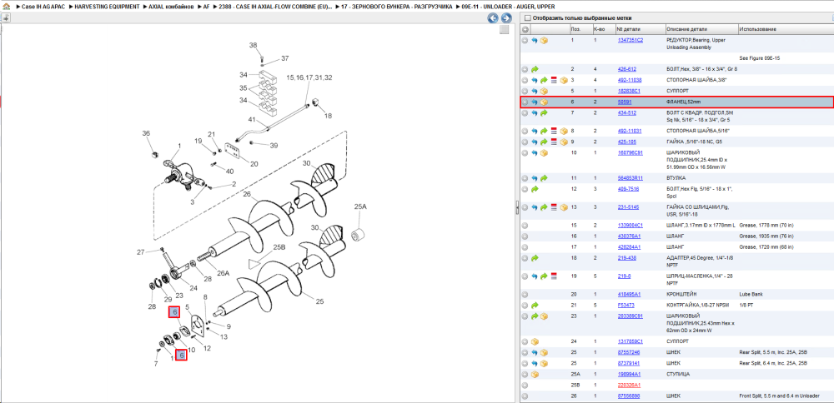Viewport: 834px width, 403px height.
Task: Click 'Grease, 1935 mm (76 in)' usage cell
Action: point(766,236)
